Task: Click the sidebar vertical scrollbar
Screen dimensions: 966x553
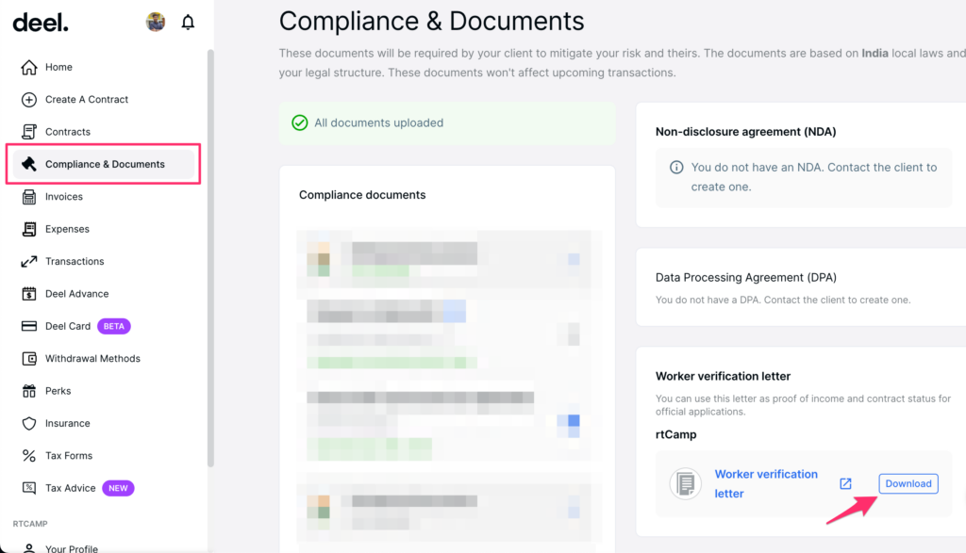Action: click(210, 258)
